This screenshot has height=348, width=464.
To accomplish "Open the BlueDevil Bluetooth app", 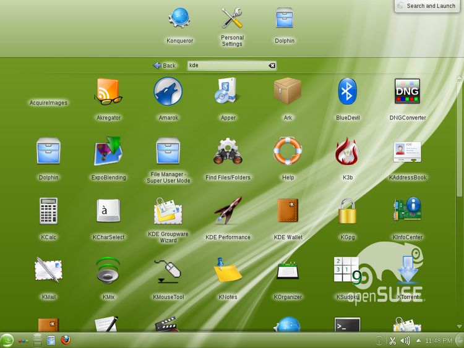I will [x=347, y=92].
